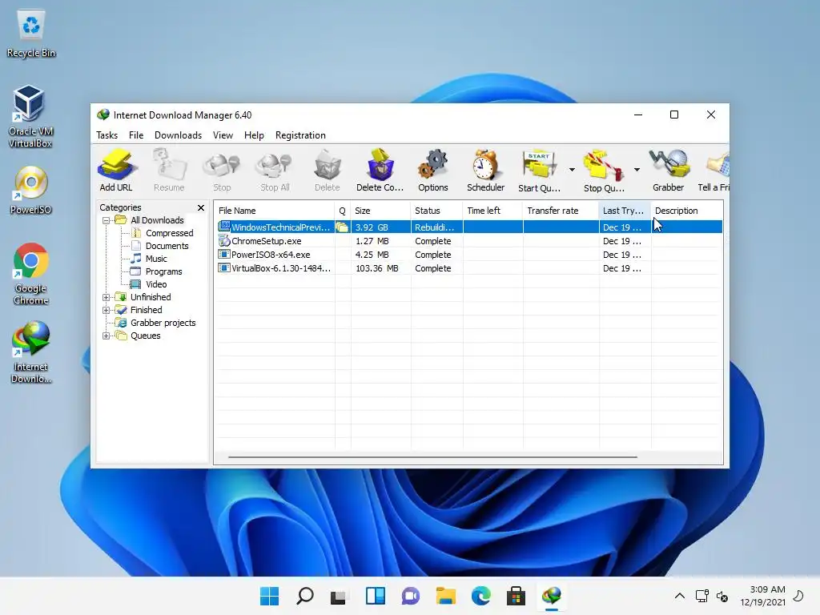Sort by the Time left column header
The width and height of the screenshot is (820, 615).
492,211
